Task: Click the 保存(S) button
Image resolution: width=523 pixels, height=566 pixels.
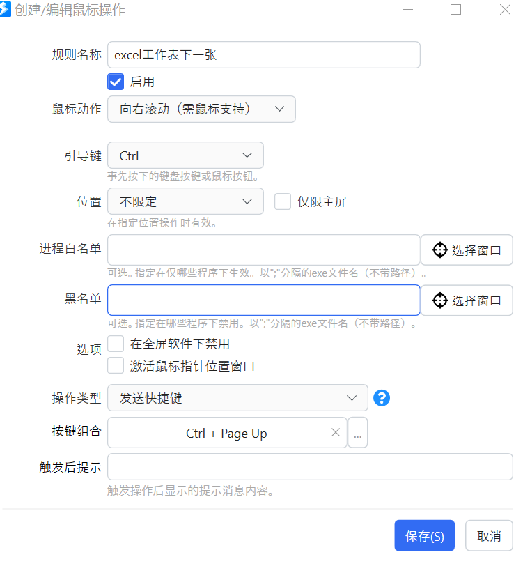Action: [424, 536]
